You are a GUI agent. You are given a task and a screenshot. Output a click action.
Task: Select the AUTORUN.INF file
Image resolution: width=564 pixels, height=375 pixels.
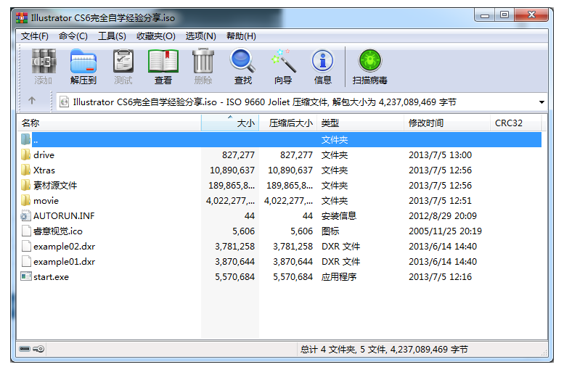pos(63,216)
